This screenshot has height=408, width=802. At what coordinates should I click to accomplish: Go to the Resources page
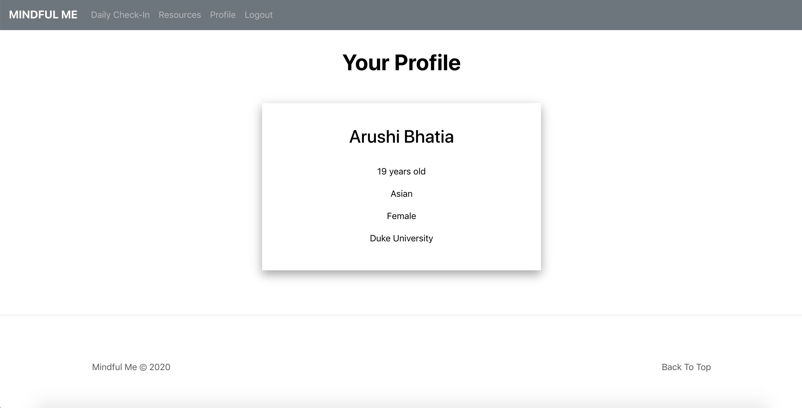180,14
